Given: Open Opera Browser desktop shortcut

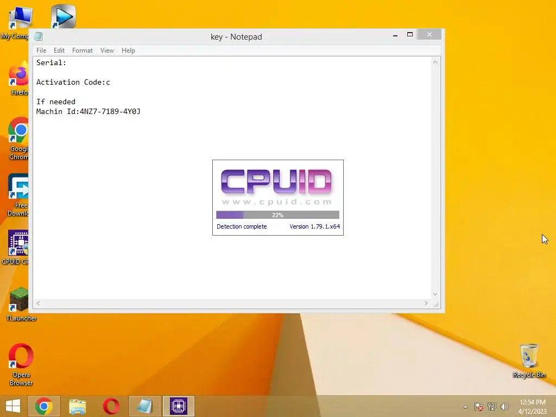Looking at the screenshot, I should coord(21,364).
